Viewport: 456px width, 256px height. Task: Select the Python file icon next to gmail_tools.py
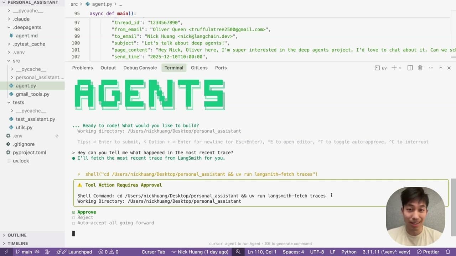click(x=11, y=94)
